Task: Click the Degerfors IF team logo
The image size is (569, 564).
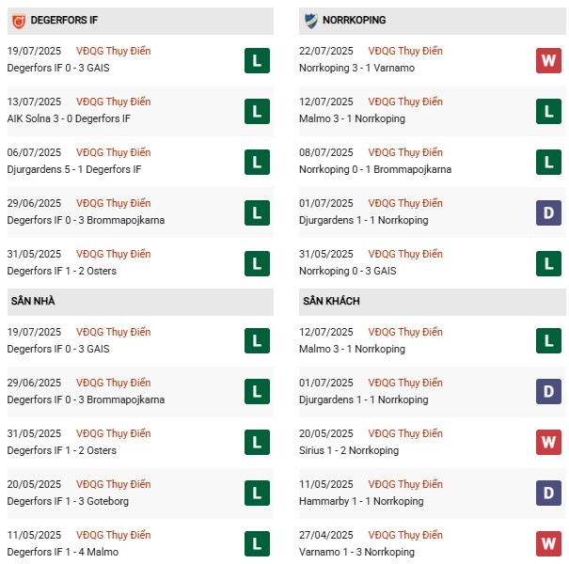Action: (19, 20)
